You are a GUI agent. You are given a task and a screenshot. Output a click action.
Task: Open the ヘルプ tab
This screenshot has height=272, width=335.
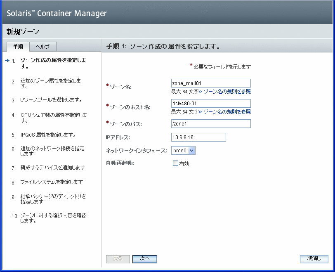pos(43,47)
